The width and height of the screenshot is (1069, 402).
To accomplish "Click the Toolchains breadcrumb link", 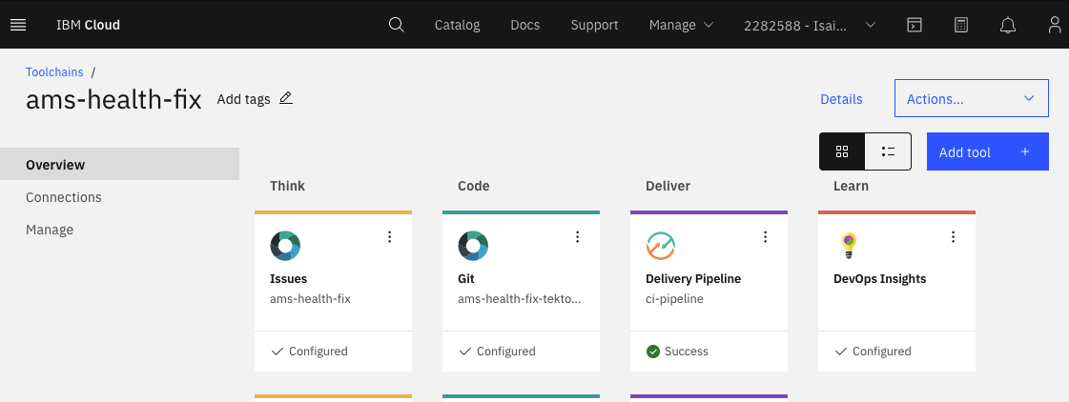I will (54, 72).
